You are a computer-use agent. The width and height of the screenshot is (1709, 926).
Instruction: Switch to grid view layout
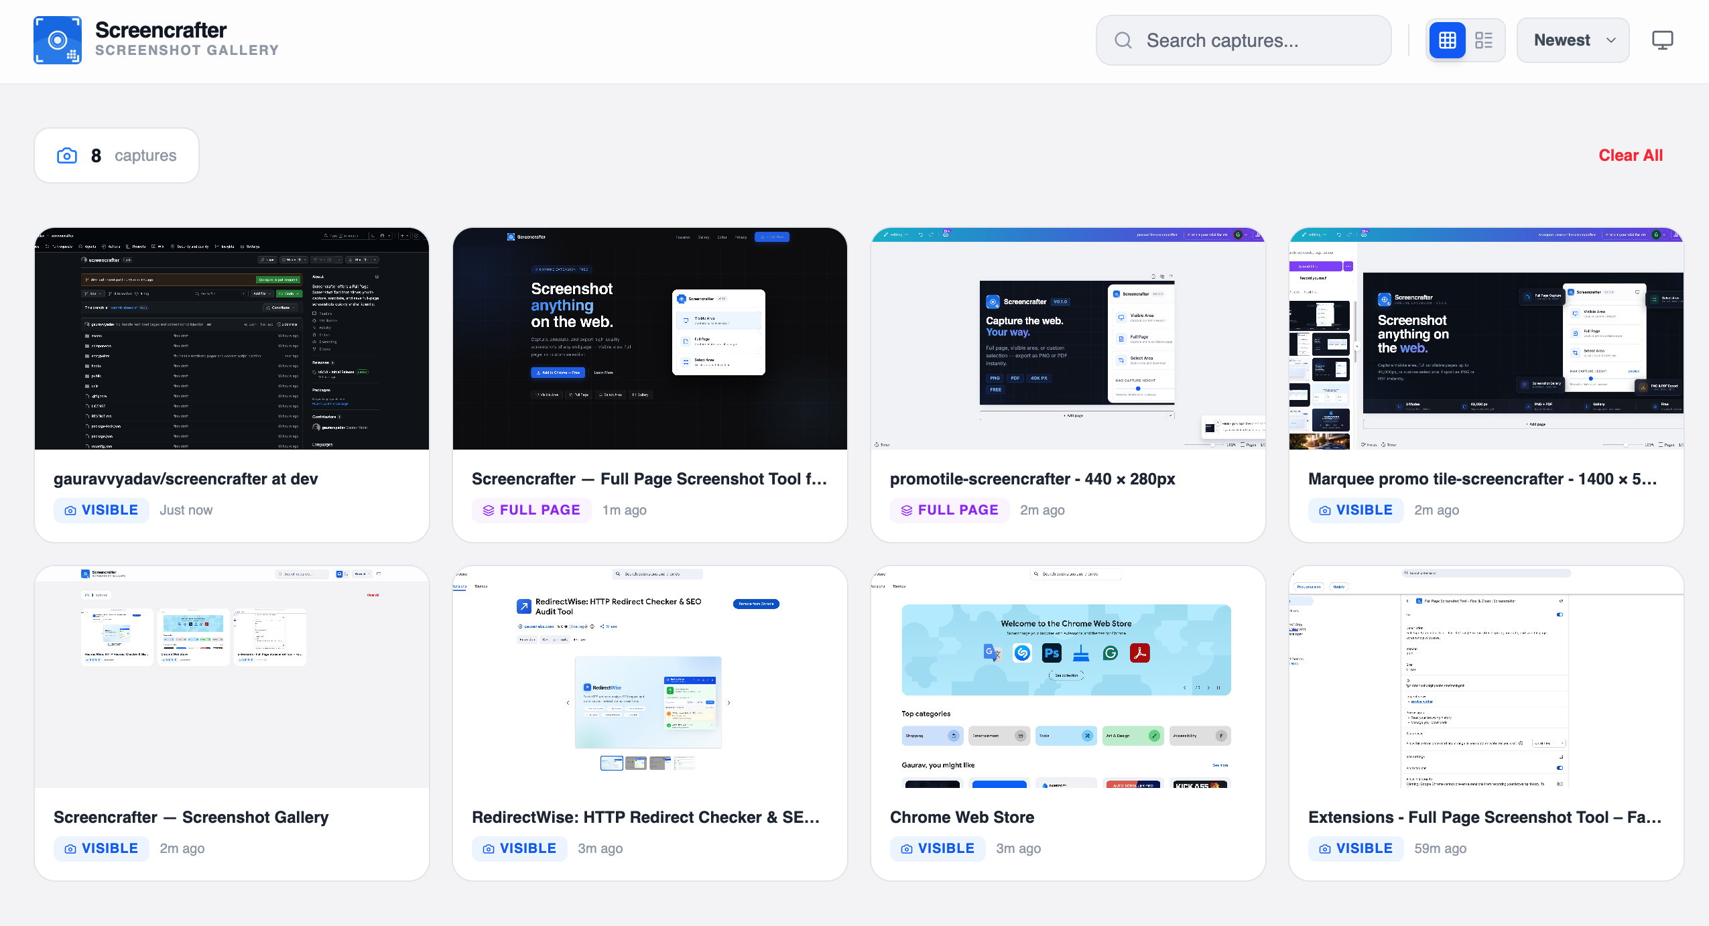(1447, 40)
